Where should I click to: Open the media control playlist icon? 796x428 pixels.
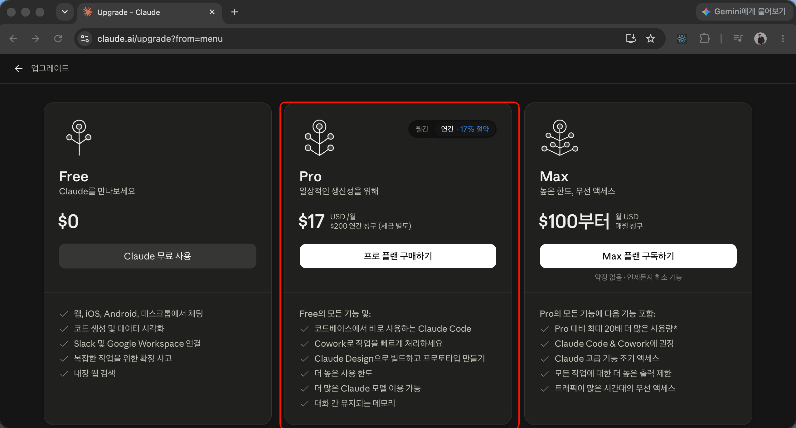coord(738,39)
